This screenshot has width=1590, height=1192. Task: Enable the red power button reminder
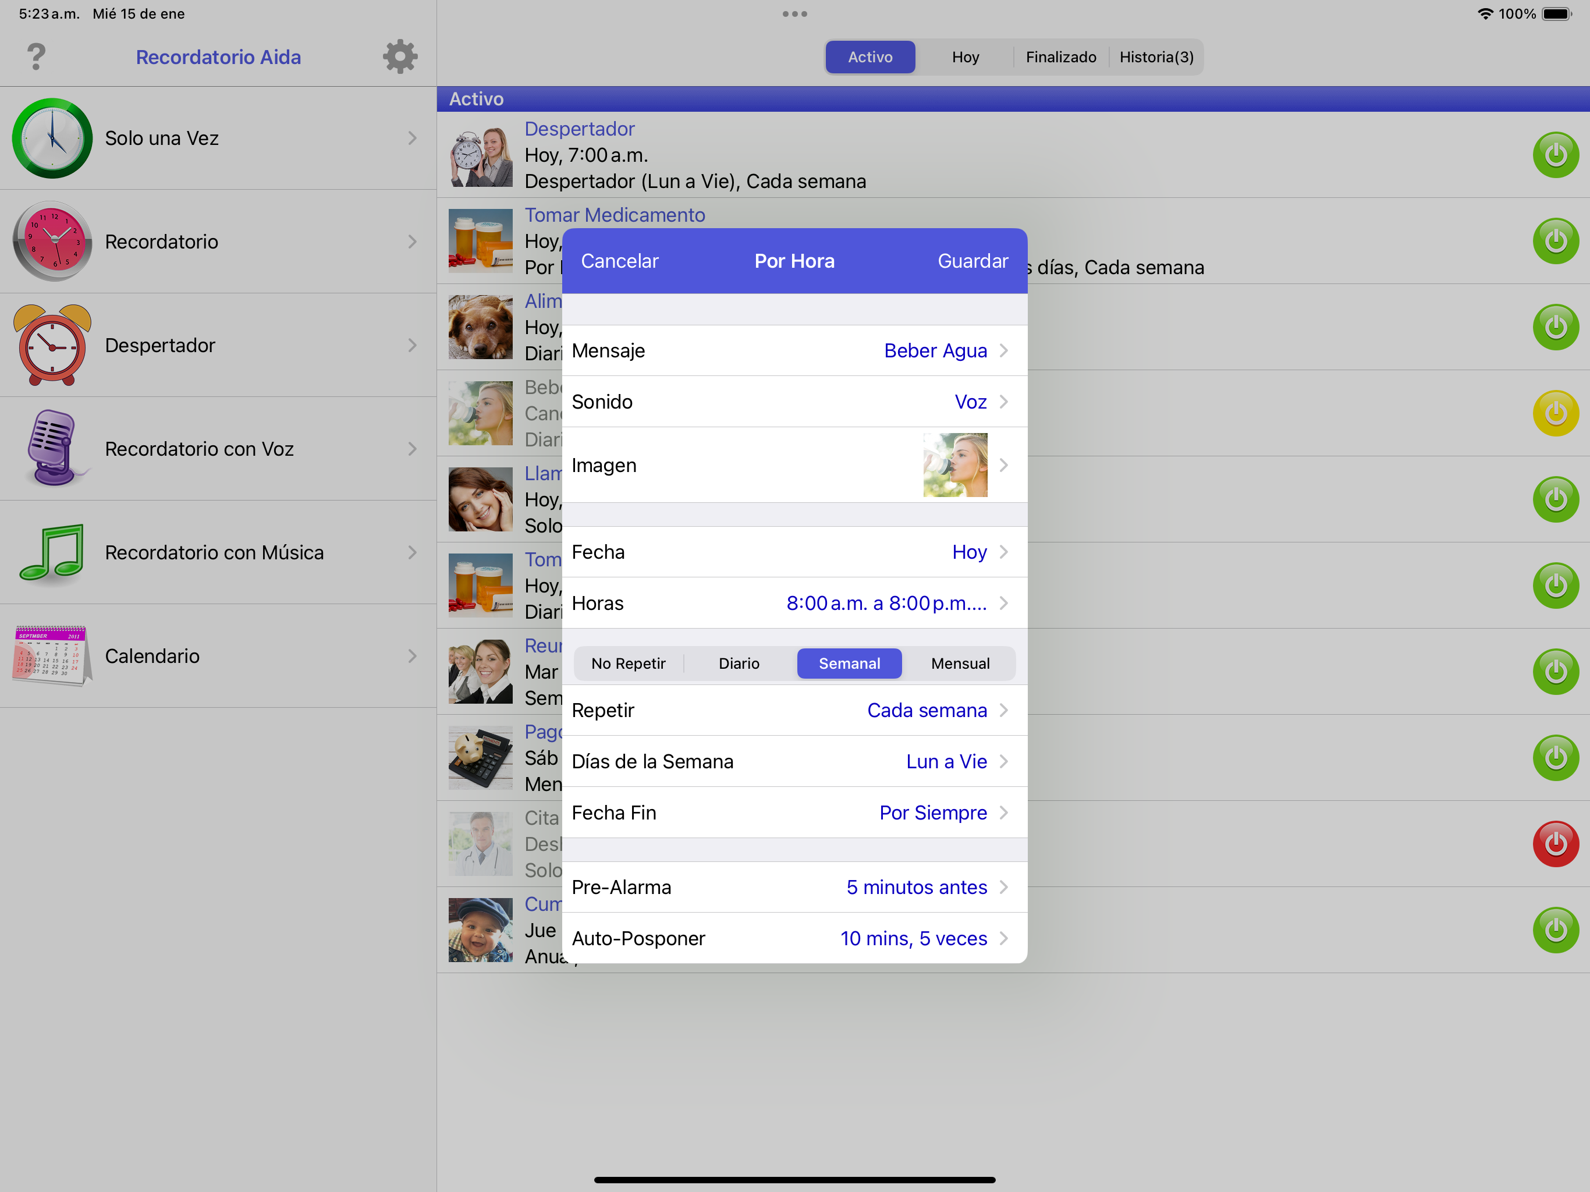tap(1554, 844)
